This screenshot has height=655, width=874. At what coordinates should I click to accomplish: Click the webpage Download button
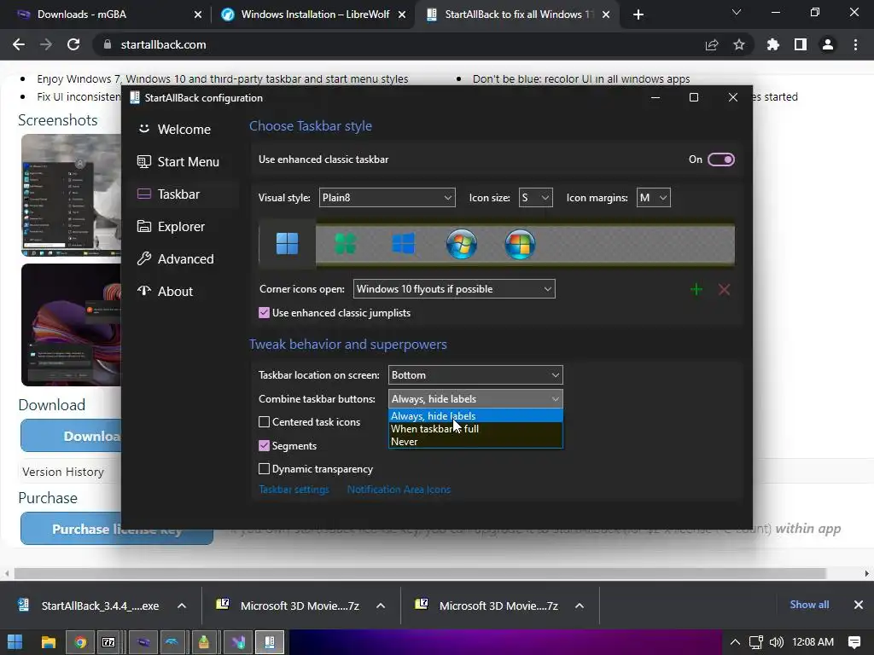coord(71,436)
